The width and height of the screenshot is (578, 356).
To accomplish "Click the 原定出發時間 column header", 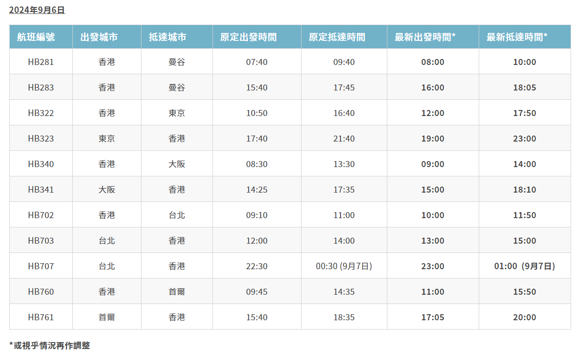I will [x=257, y=37].
